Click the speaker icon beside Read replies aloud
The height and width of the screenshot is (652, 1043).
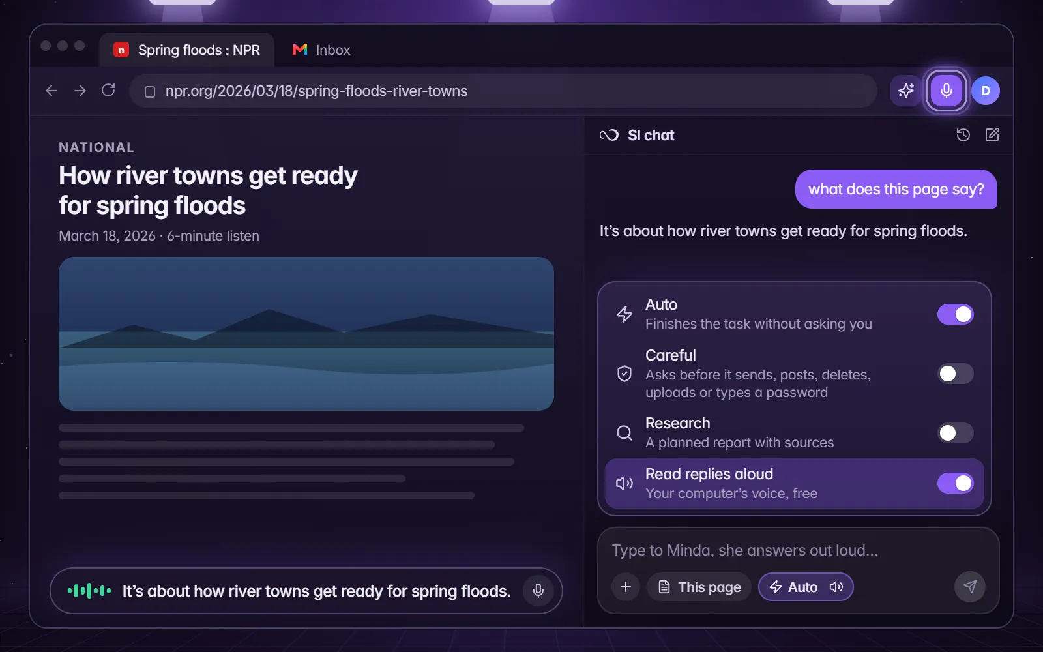tap(624, 483)
